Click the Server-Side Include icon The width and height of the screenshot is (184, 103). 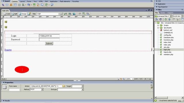[x=38, y=5]
